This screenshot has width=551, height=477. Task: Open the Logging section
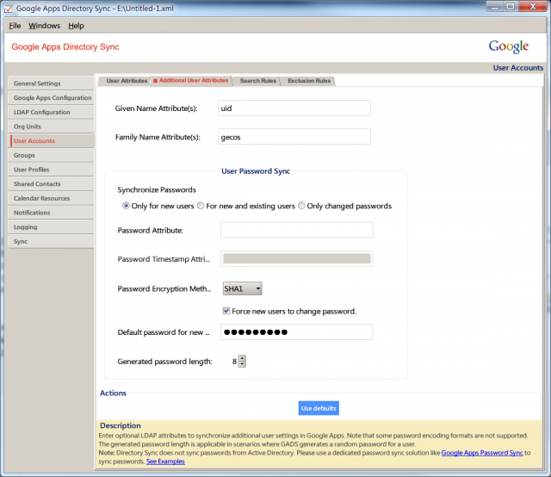click(x=52, y=227)
